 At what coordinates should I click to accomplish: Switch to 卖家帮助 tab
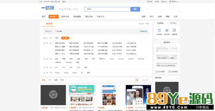[173, 23]
